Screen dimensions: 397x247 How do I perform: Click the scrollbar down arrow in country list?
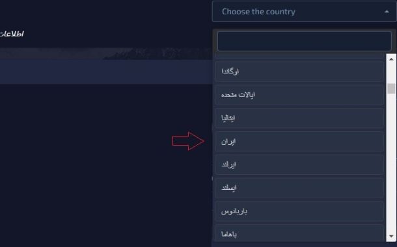coord(391,236)
